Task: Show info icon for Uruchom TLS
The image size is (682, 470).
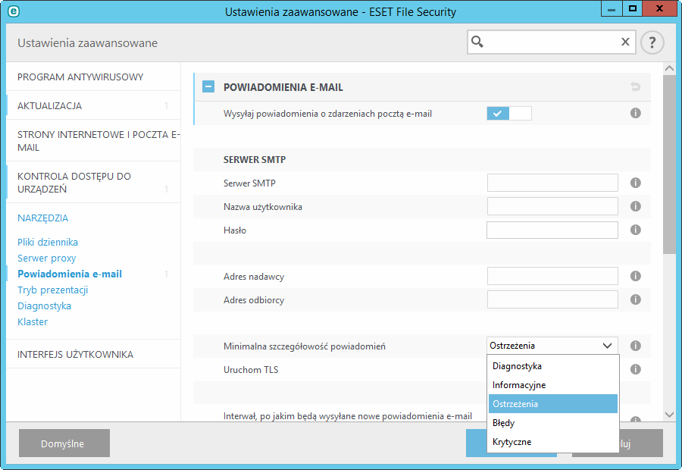Action: [636, 369]
